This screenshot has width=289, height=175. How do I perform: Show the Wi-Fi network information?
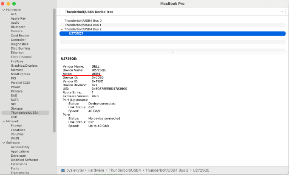[x=15, y=138]
